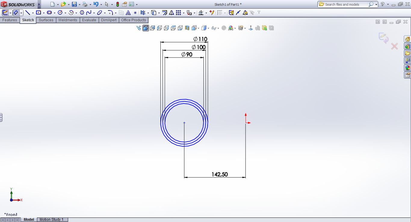Image resolution: width=411 pixels, height=222 pixels.
Task: Switch to Motion Study 1
Action: (x=52, y=219)
